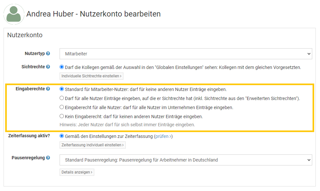Open the Pausenregelung dropdown
Viewport: 320px width, 191px height.
click(x=186, y=160)
